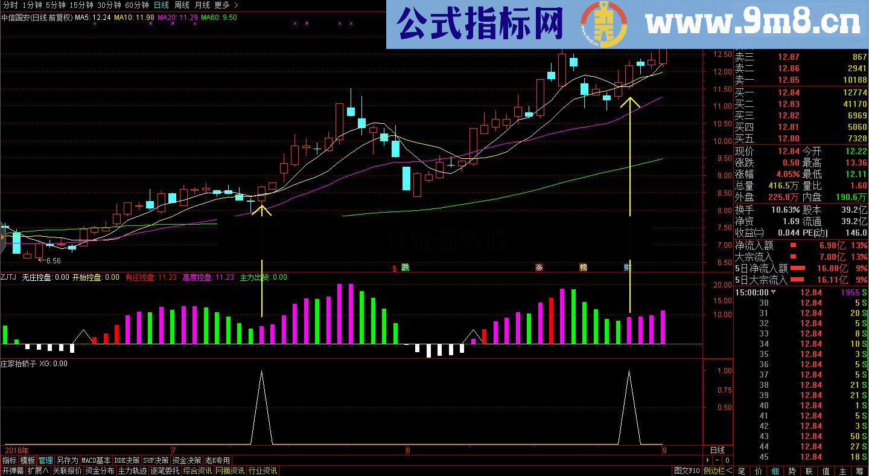Click the + zoom button under 日线
This screenshot has height=476, width=869.
coord(708,460)
